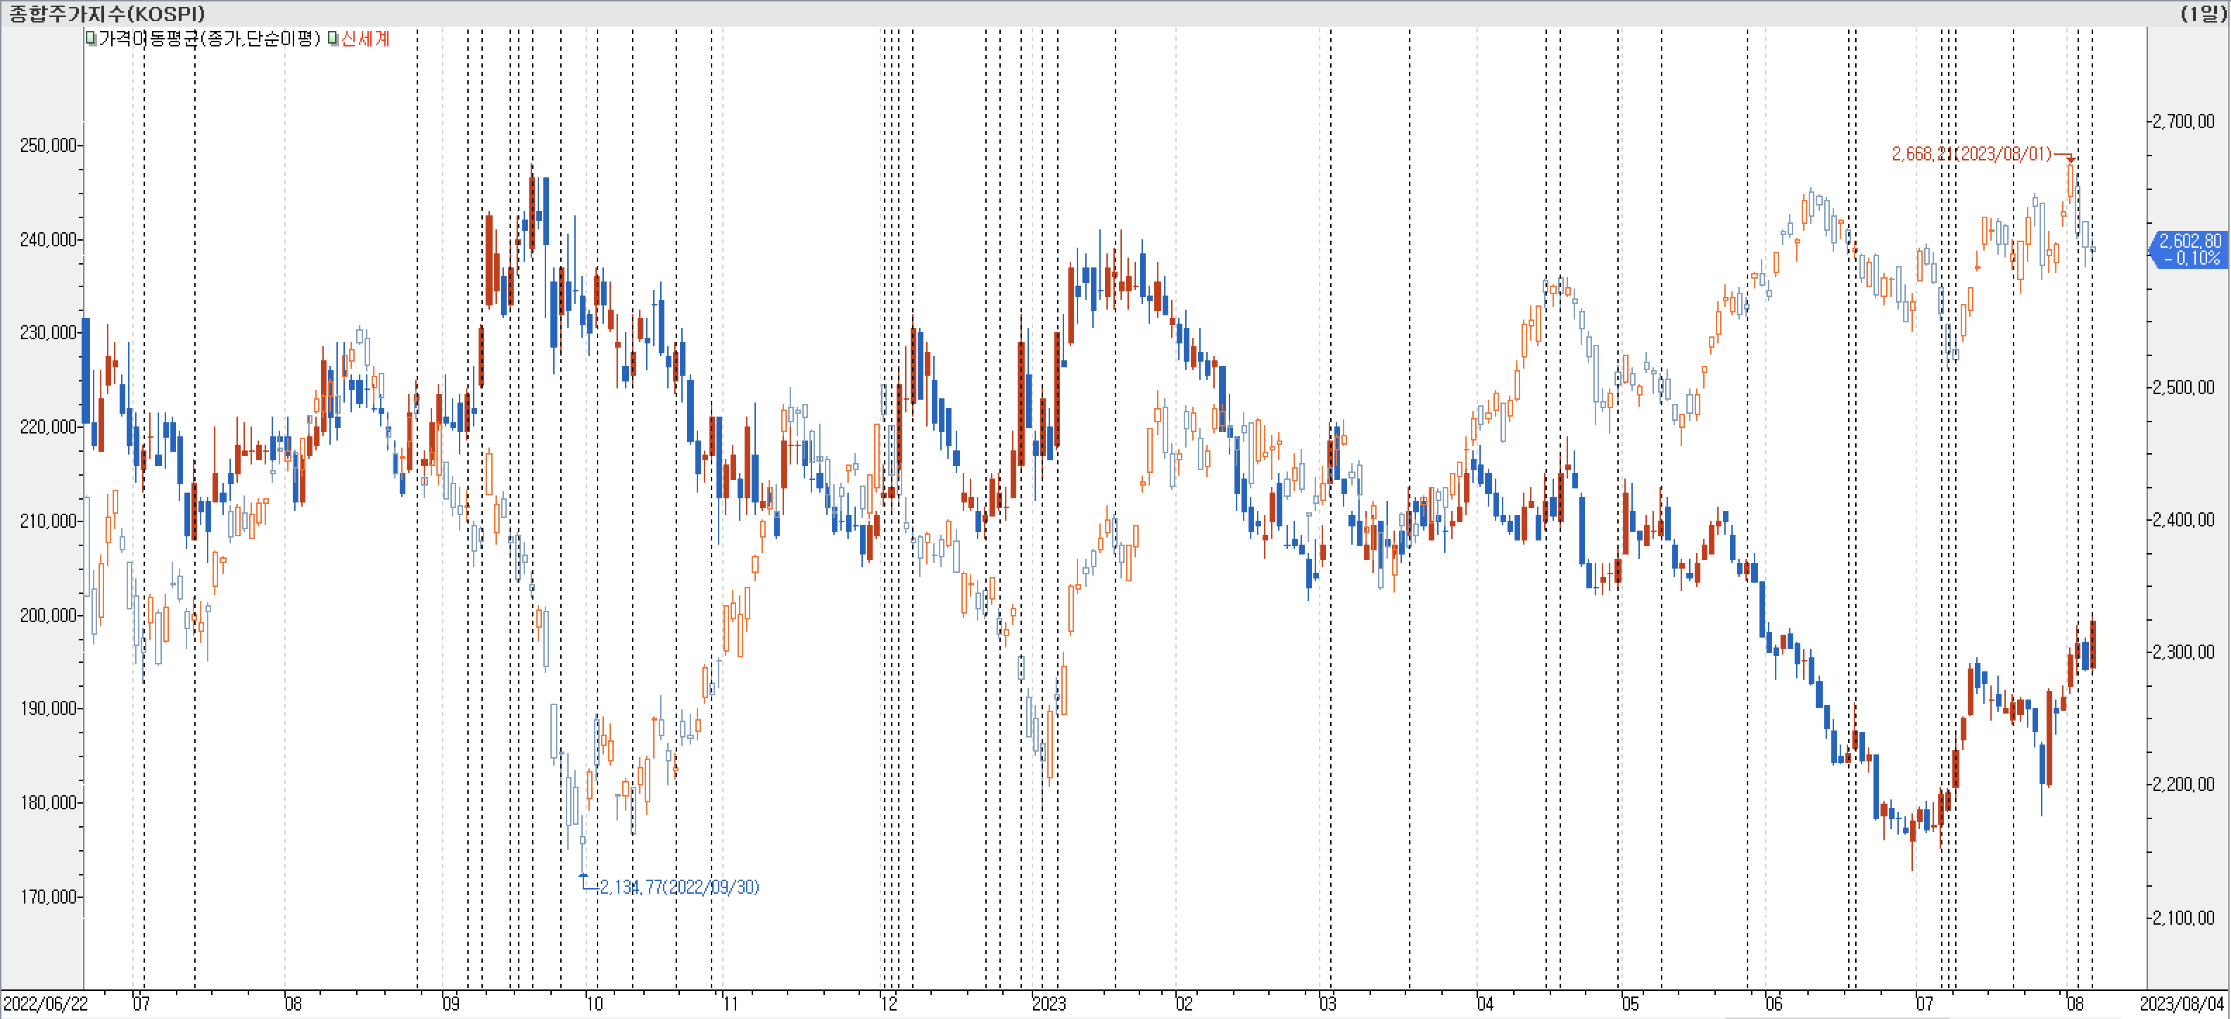This screenshot has width=2231, height=1019.
Task: Click the green marker beside 신세계 legend
Action: pos(333,38)
